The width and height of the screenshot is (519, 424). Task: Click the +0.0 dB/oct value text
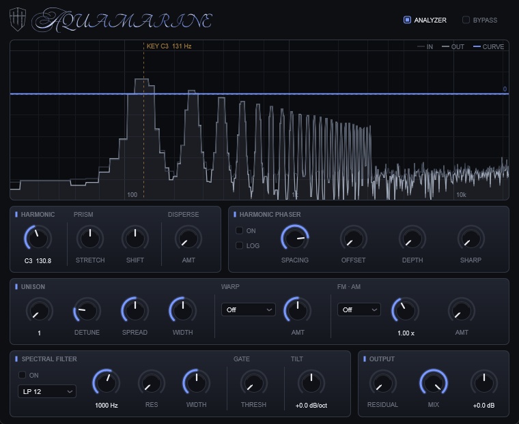coord(311,405)
